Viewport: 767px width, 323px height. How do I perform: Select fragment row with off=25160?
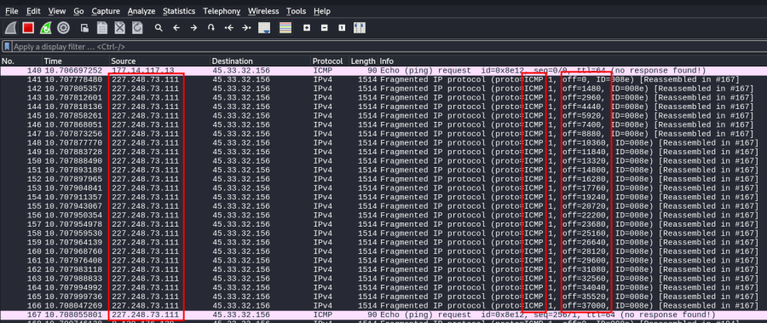coord(383,234)
